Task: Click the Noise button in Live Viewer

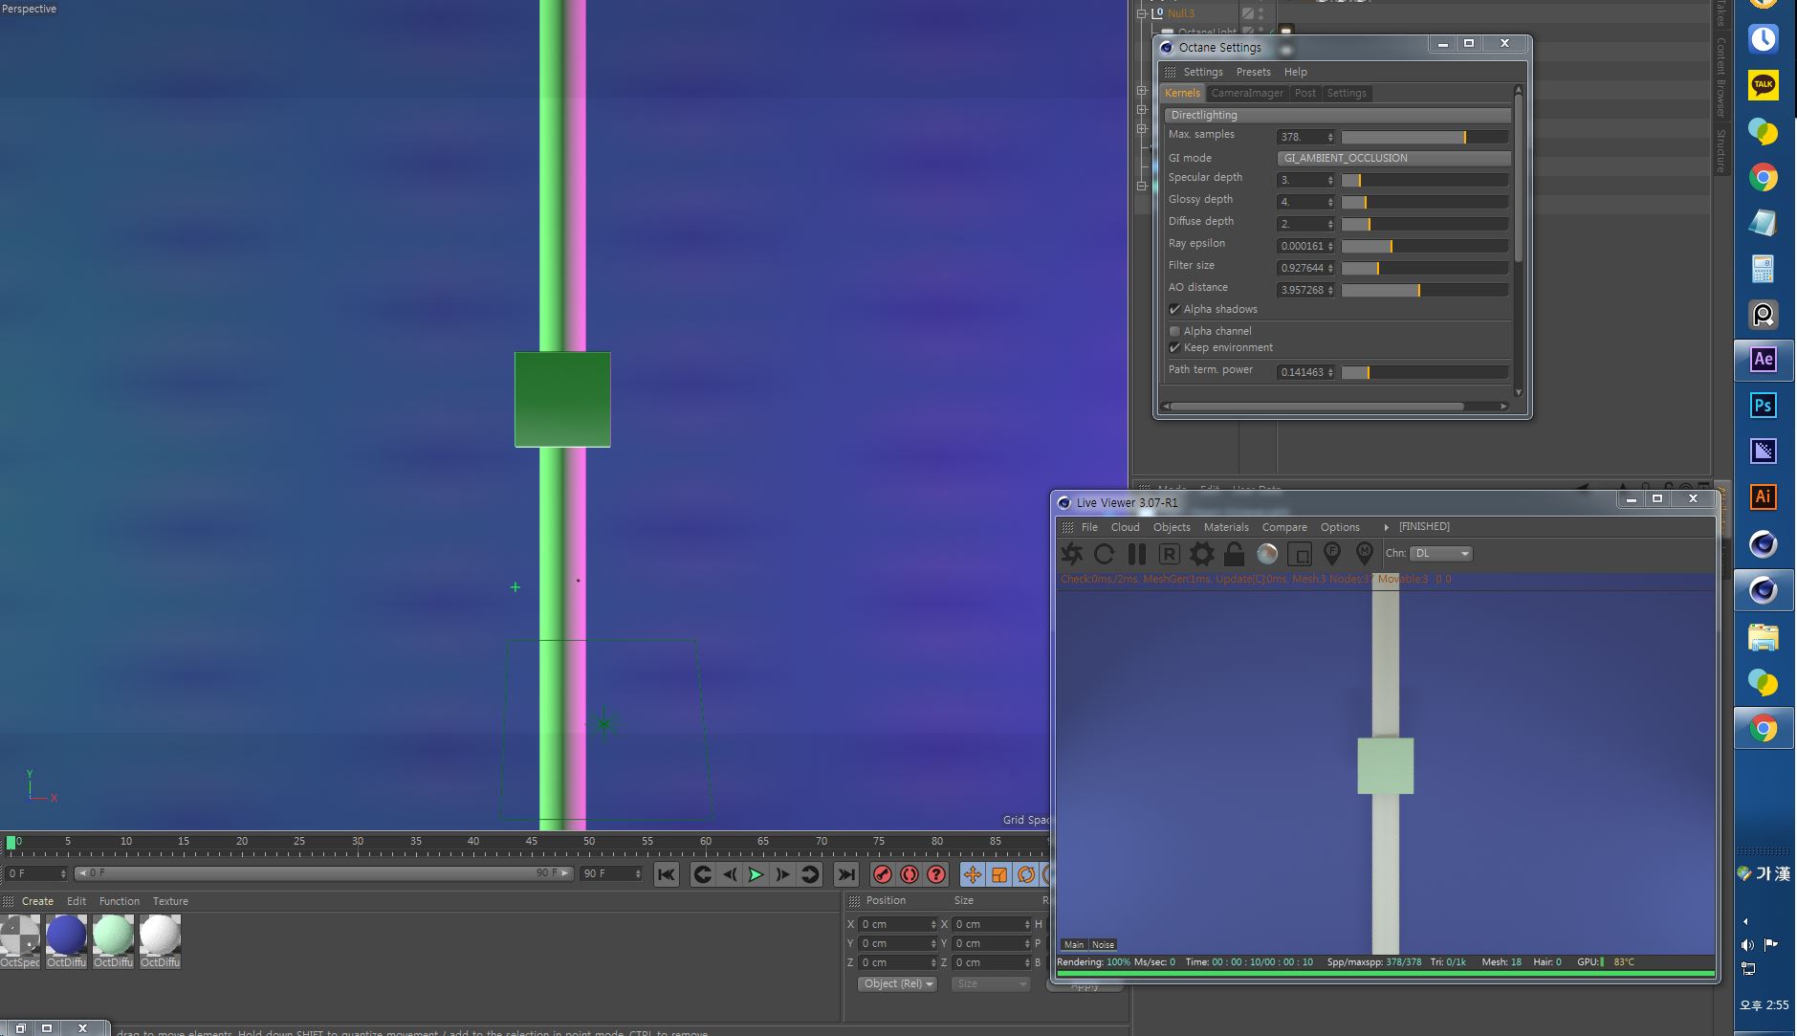Action: tap(1103, 944)
